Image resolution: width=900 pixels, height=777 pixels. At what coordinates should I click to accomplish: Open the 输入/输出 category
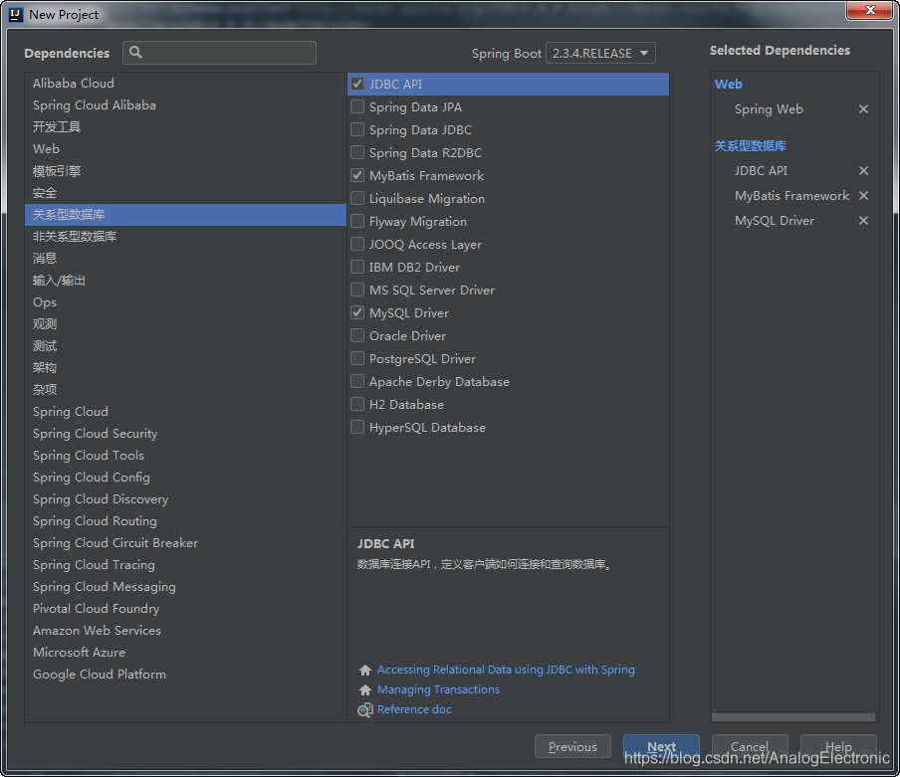(x=185, y=280)
